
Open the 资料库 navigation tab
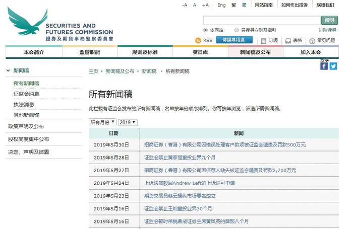tap(200, 52)
